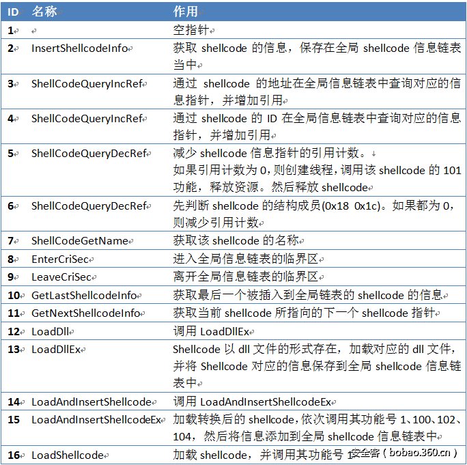Viewport: 467px width, 465px height.
Task: Click the name 'InsertShellcodeInfo'
Action: (x=79, y=48)
